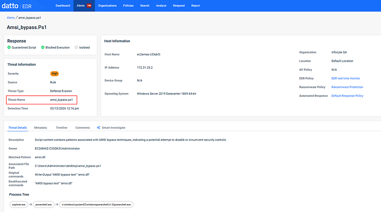Click the amsi.dll matched pattern

40,157
